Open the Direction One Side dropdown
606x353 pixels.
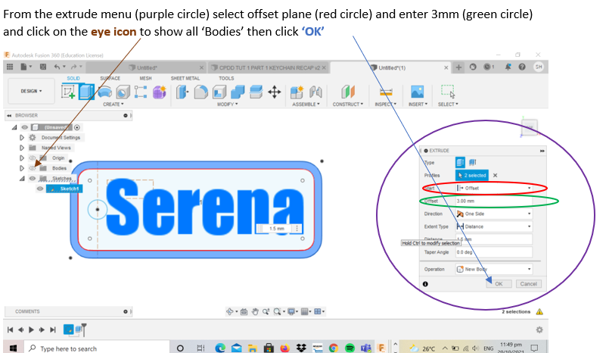coord(494,214)
